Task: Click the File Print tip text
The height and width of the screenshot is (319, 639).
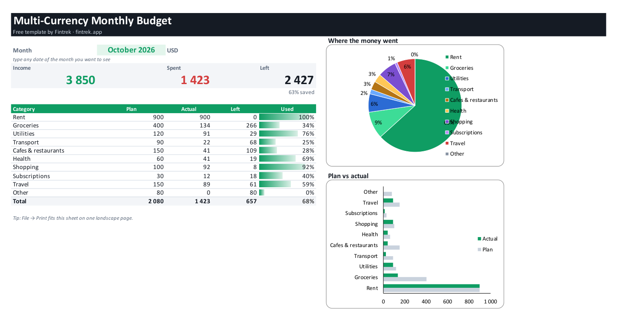Action: tap(73, 218)
